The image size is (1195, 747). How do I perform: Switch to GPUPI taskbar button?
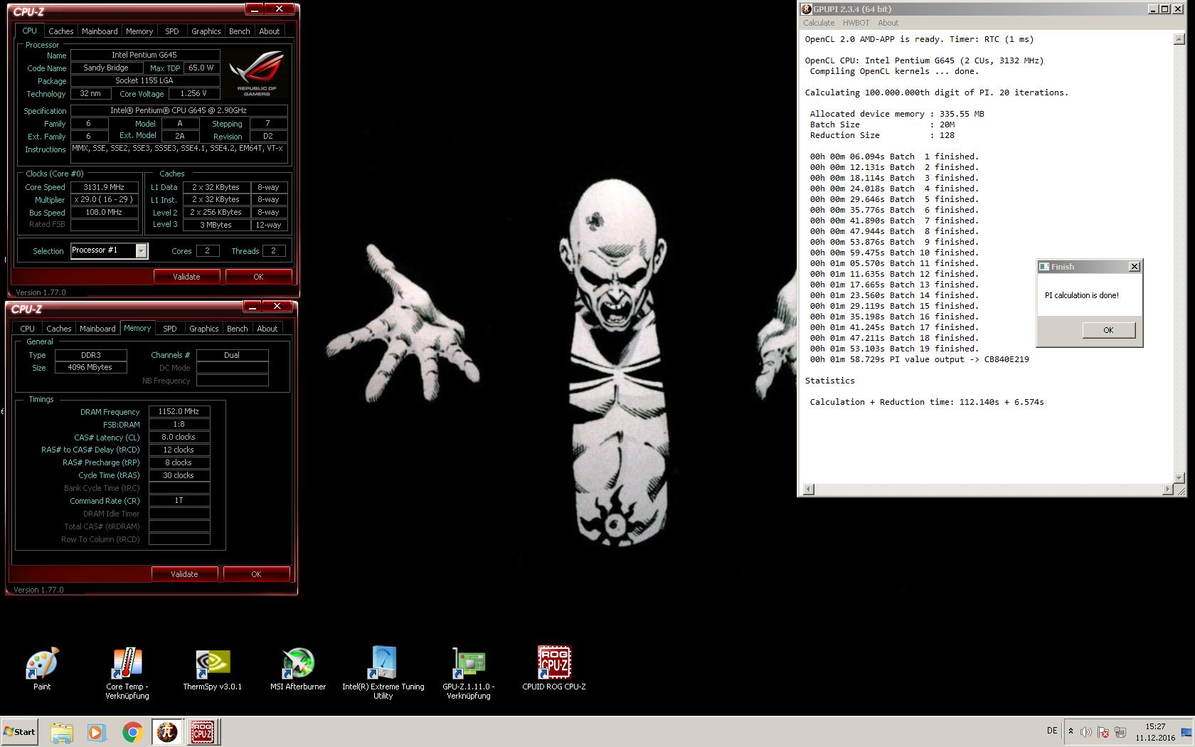point(167,732)
